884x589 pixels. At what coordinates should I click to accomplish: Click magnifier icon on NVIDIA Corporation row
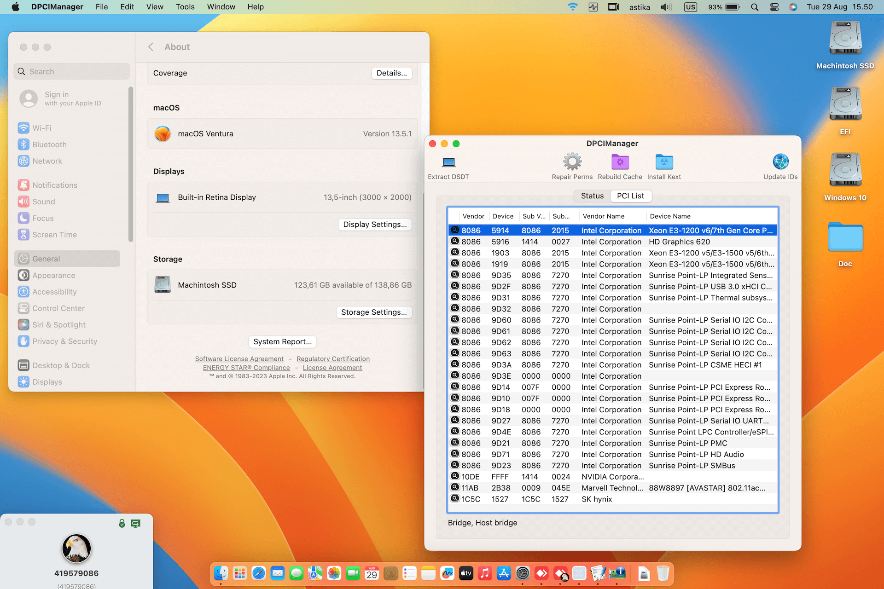[455, 476]
